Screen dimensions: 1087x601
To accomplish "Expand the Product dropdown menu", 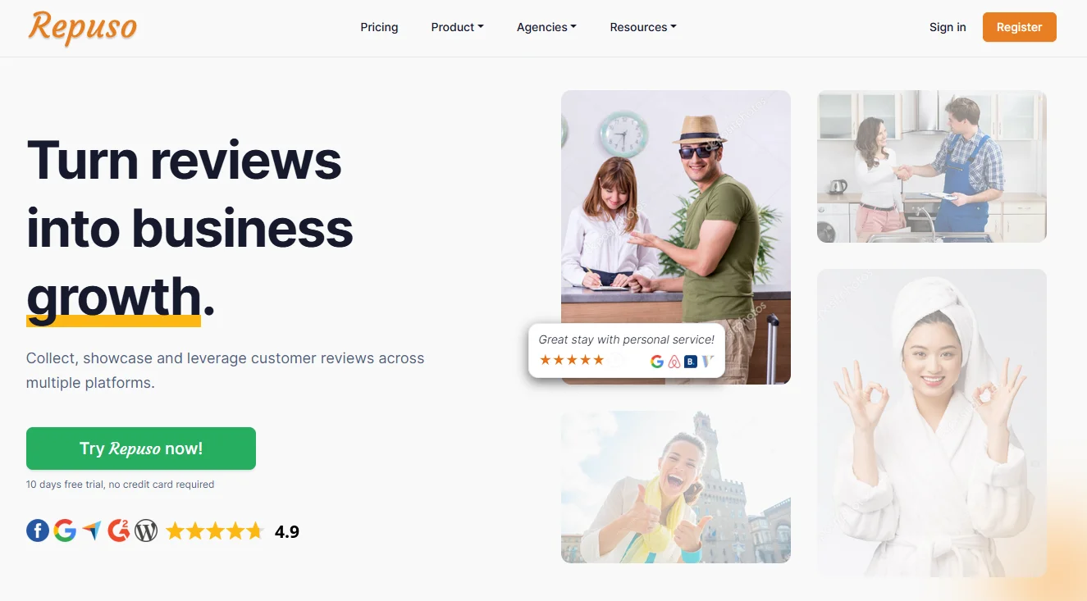I will 457,27.
